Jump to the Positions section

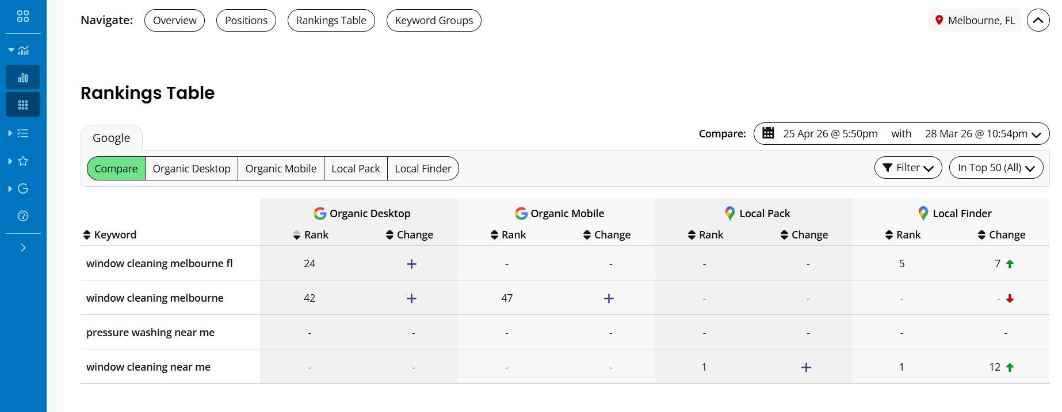[x=246, y=21]
